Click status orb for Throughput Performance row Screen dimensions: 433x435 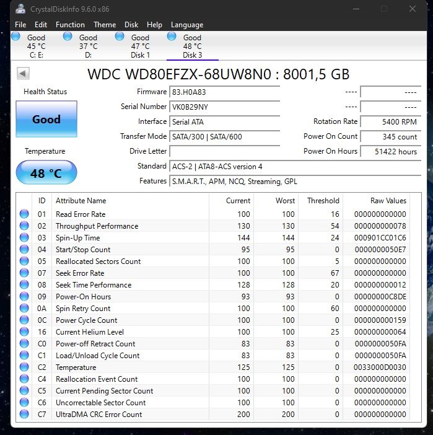[24, 226]
